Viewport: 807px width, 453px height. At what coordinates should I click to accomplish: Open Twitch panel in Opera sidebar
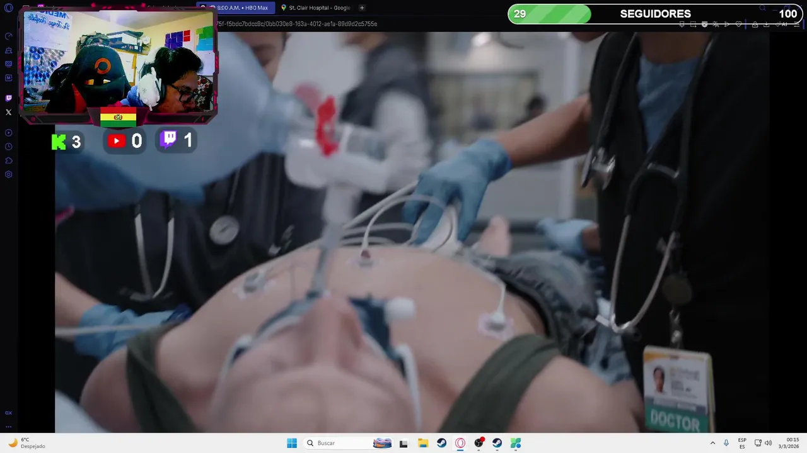pos(8,98)
